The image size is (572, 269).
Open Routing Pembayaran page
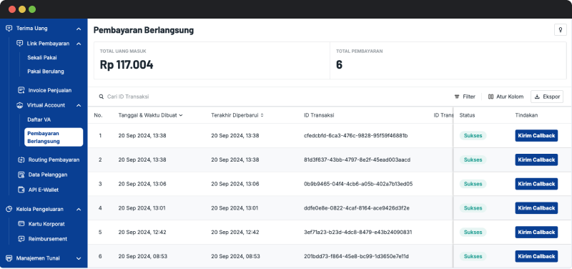54,160
